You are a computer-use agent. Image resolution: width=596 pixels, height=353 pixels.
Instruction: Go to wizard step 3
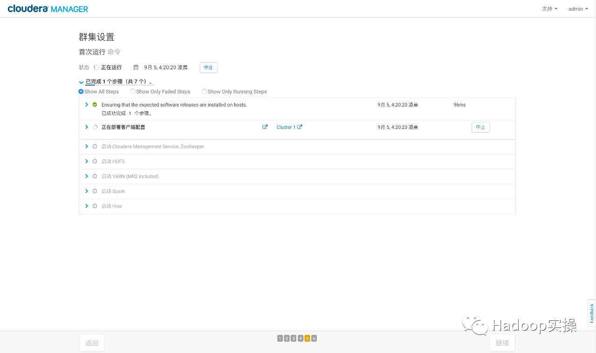293,338
